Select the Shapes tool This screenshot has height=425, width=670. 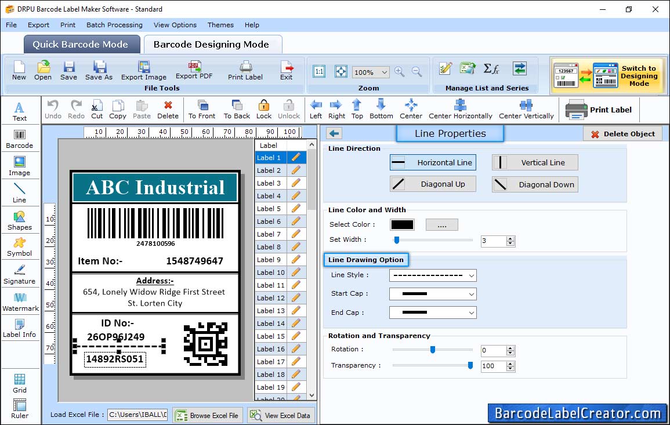click(x=19, y=221)
